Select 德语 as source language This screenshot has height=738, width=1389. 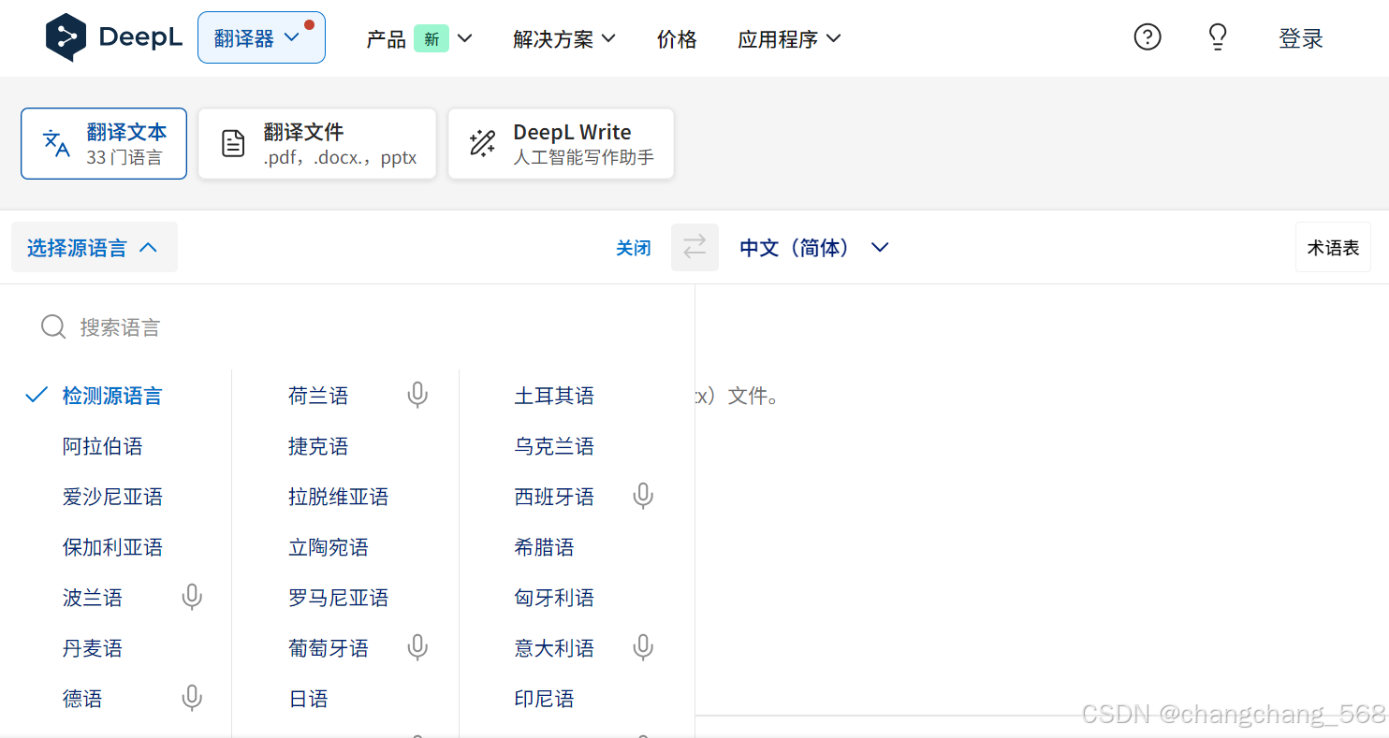click(82, 699)
